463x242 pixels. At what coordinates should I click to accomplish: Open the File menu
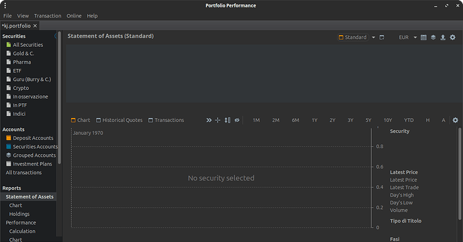tap(7, 16)
